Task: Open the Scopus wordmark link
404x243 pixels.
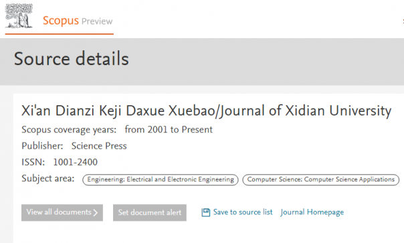Action: [61, 21]
